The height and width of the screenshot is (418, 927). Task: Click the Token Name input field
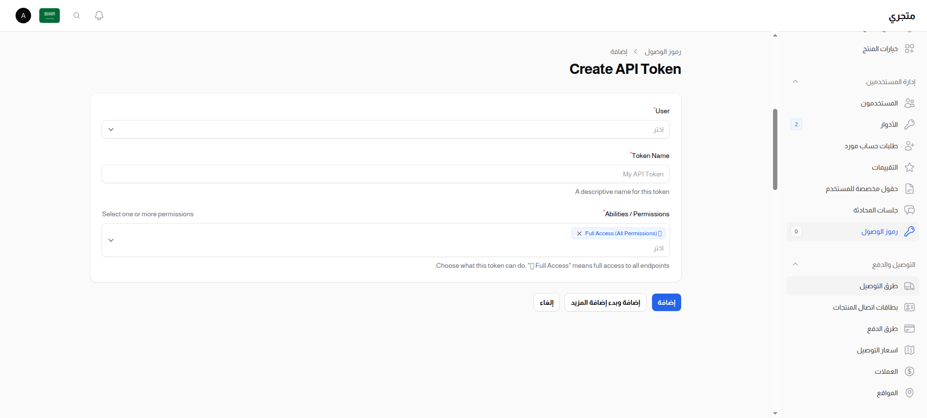(385, 174)
